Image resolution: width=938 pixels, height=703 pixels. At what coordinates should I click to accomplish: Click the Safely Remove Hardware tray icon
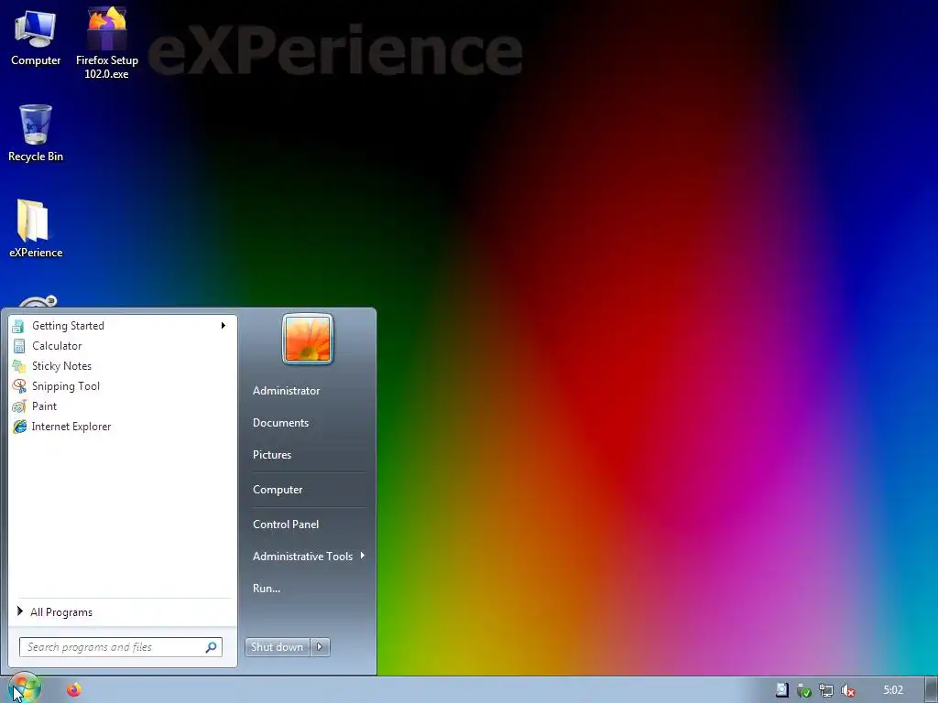(x=803, y=690)
